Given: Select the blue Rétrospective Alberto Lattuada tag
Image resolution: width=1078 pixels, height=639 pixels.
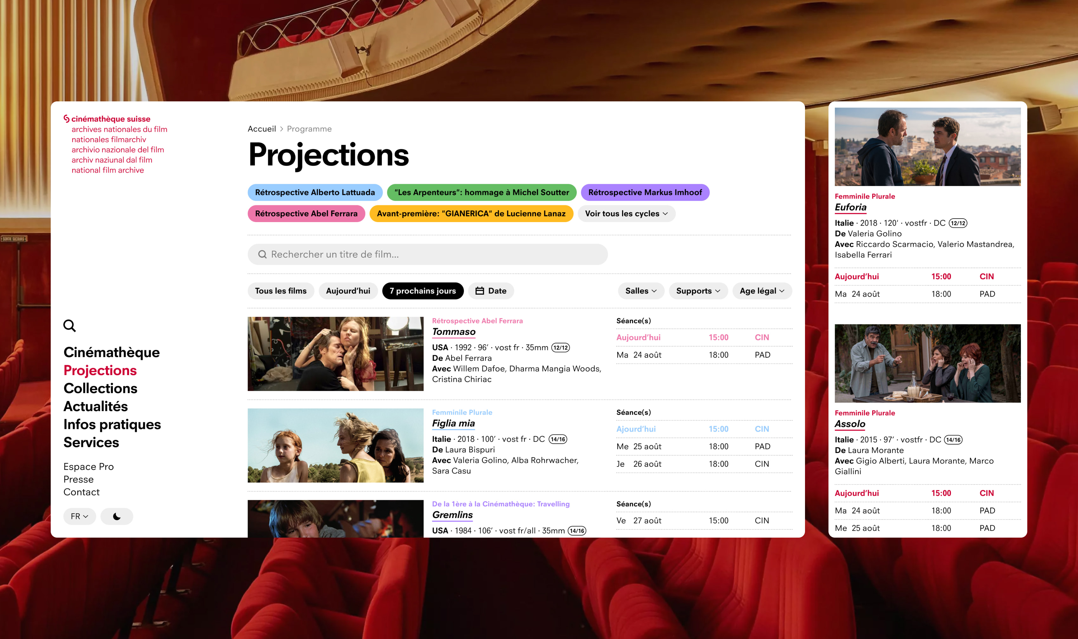Looking at the screenshot, I should 315,193.
